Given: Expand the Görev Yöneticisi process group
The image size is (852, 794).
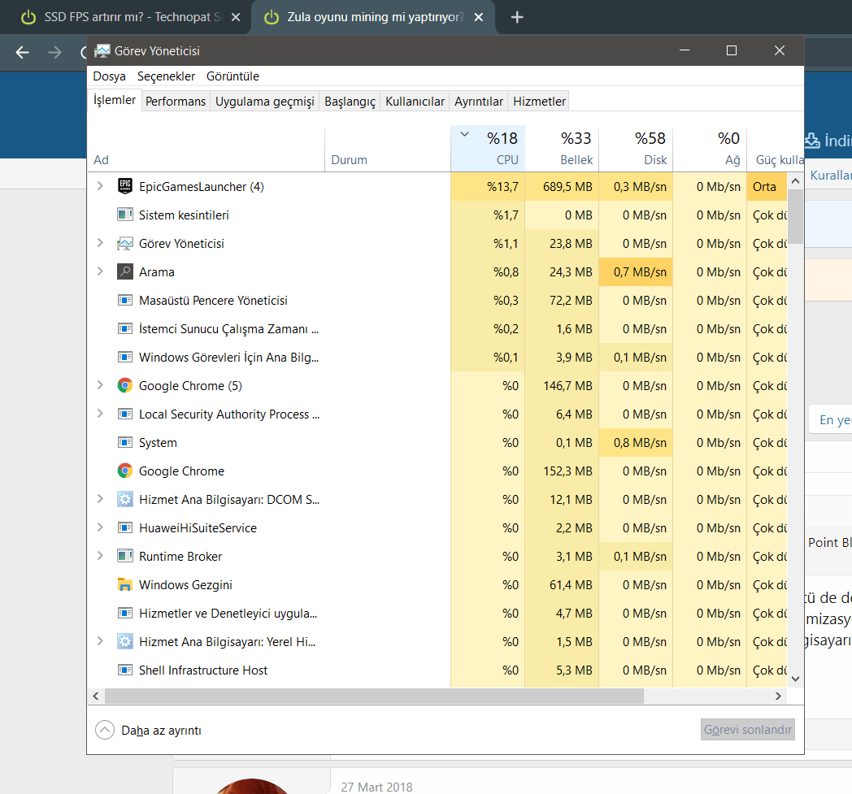Looking at the screenshot, I should [x=100, y=243].
